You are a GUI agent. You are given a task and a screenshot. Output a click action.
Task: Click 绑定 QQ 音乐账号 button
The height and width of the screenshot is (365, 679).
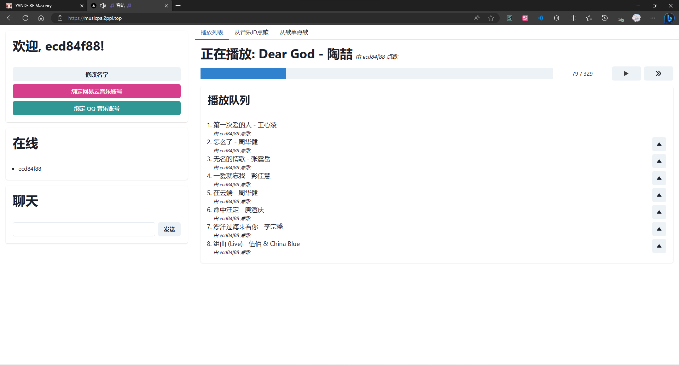tap(97, 108)
